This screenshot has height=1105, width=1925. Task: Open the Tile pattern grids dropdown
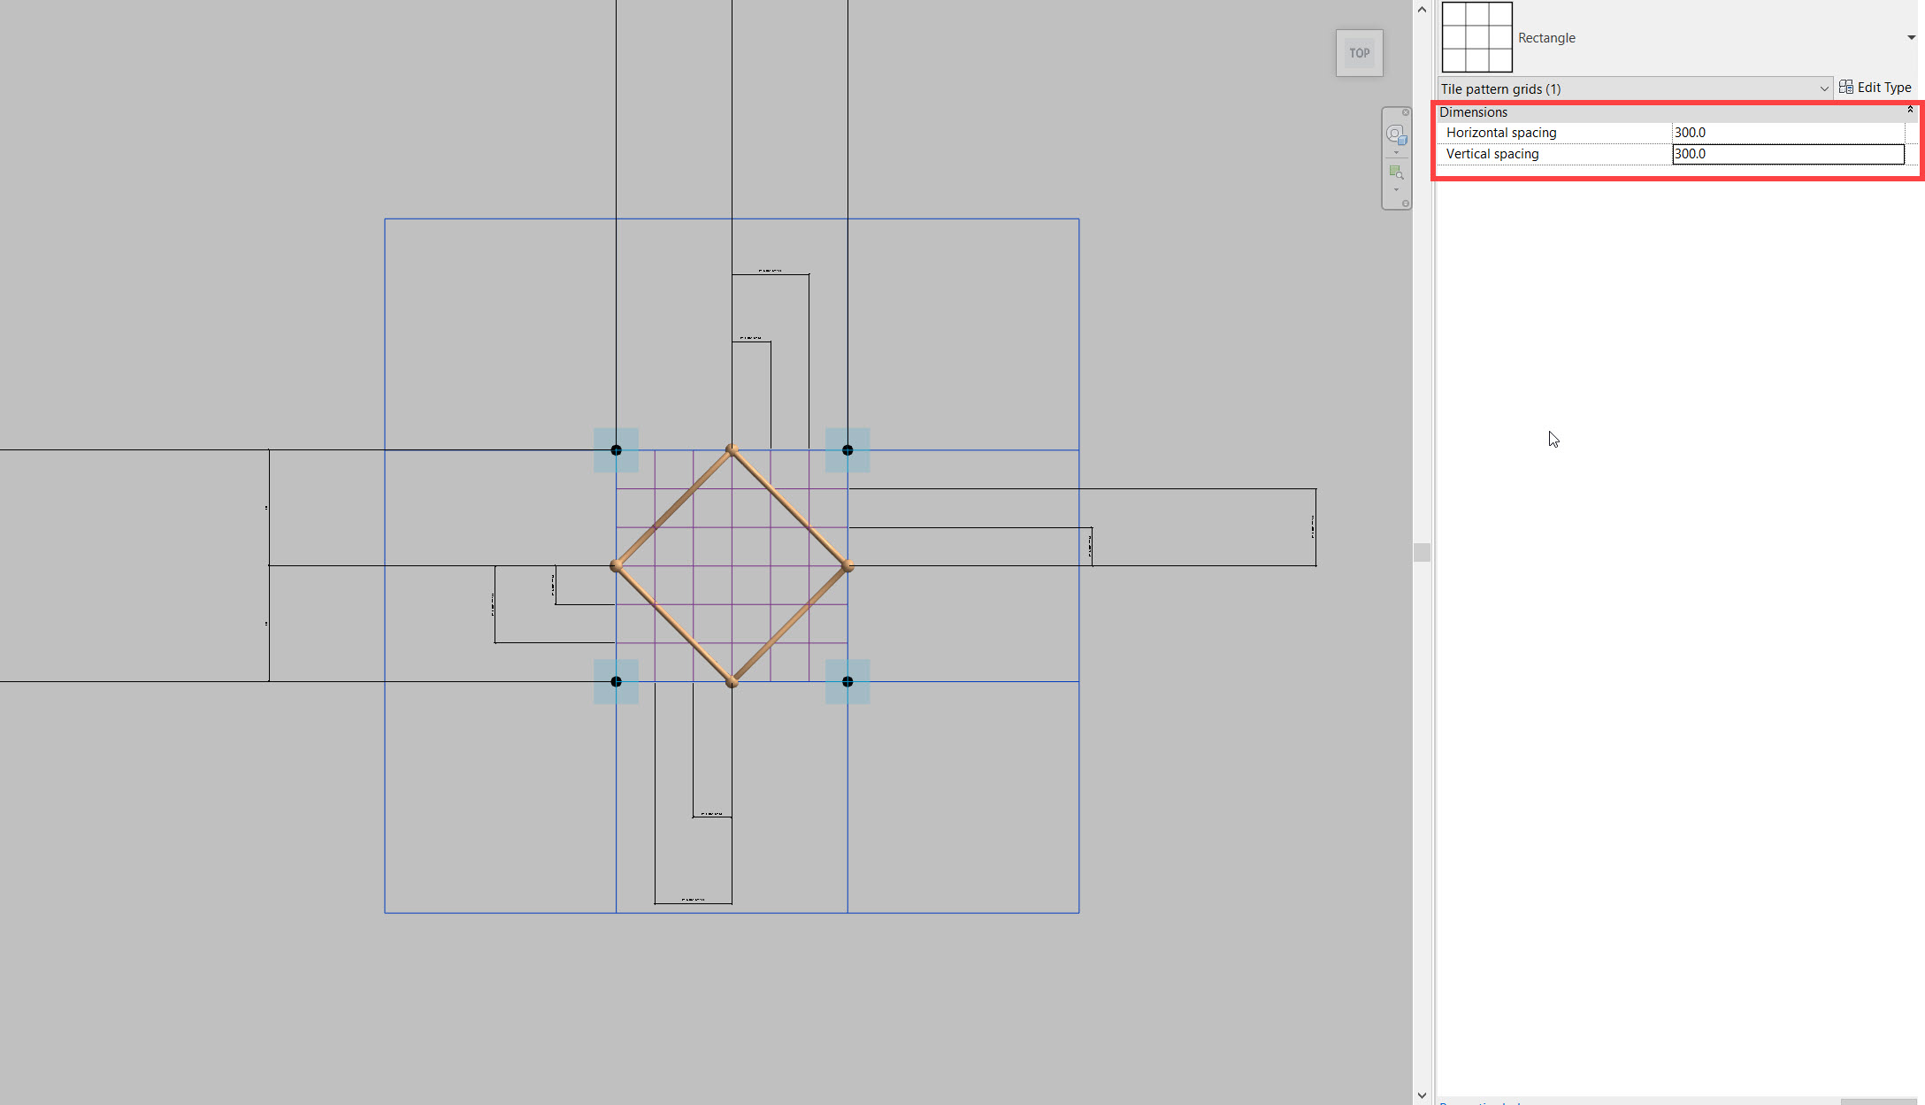(1824, 88)
